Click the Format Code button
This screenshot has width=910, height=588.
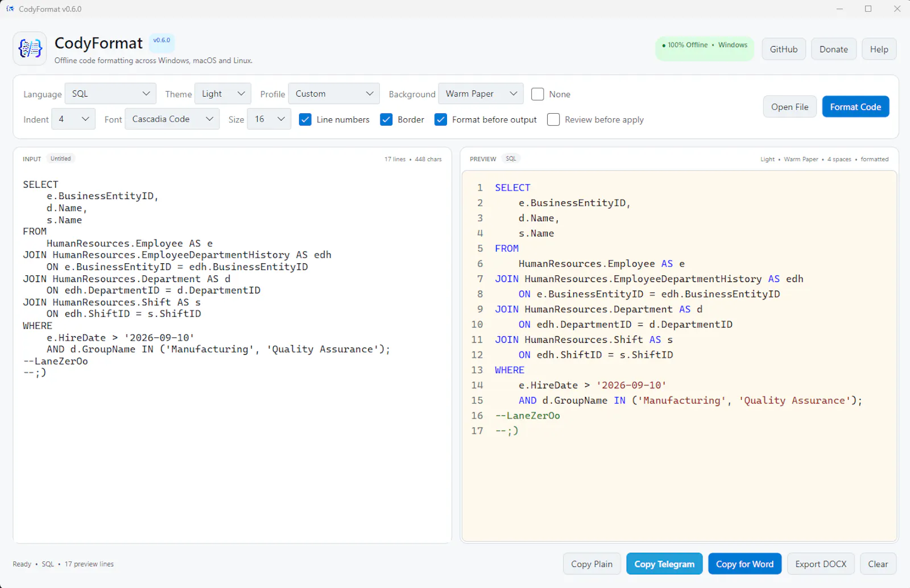coord(855,106)
